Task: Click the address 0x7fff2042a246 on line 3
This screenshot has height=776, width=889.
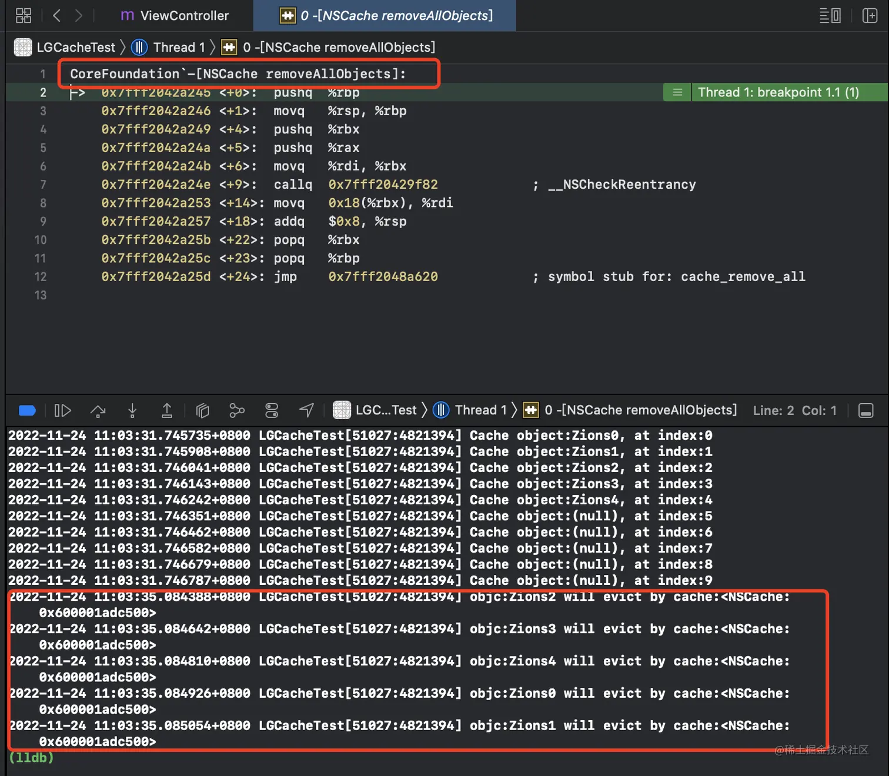Action: tap(156, 111)
